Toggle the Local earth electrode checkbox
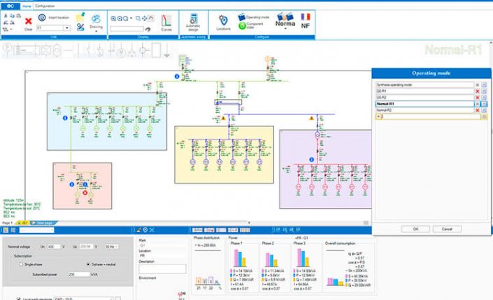493x300 pixels. [x=19, y=299]
